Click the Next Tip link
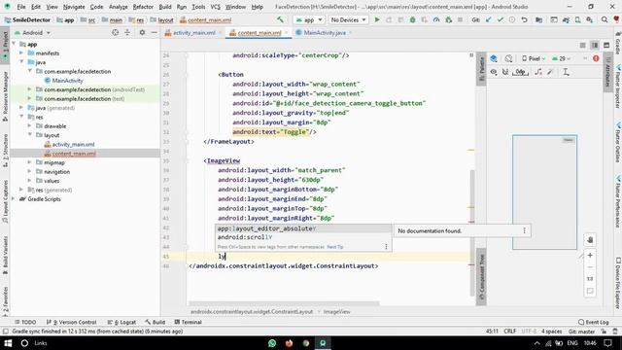The width and height of the screenshot is (622, 350). [x=334, y=247]
